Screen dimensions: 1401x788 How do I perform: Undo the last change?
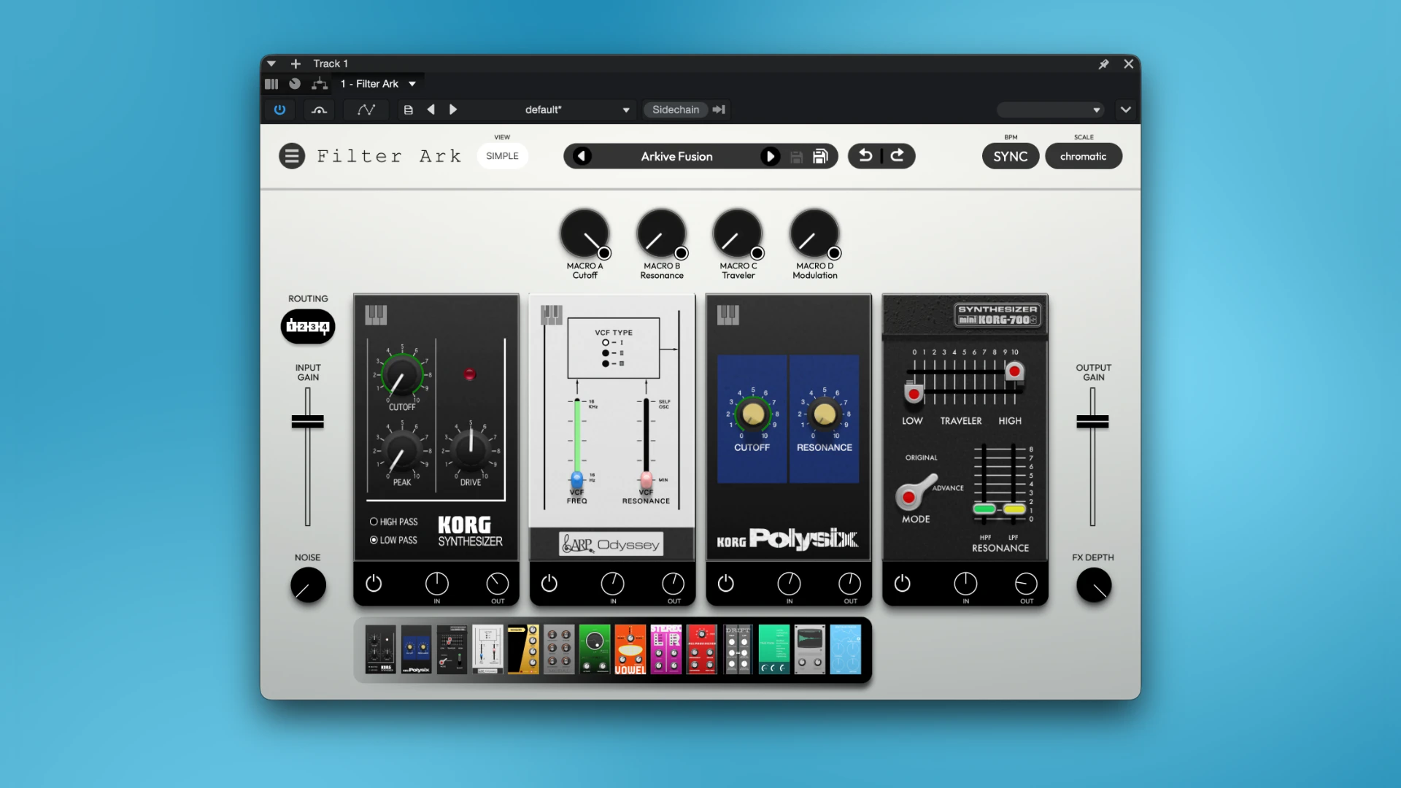click(865, 155)
